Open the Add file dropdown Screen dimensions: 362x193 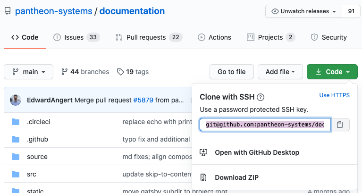coord(280,72)
